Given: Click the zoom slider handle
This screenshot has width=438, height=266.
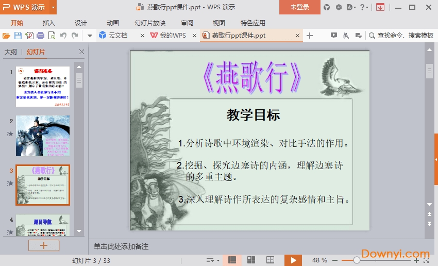Looking at the screenshot, I should pyautogui.click(x=357, y=260).
